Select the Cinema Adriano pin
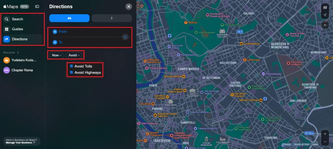 pyautogui.click(x=147, y=68)
